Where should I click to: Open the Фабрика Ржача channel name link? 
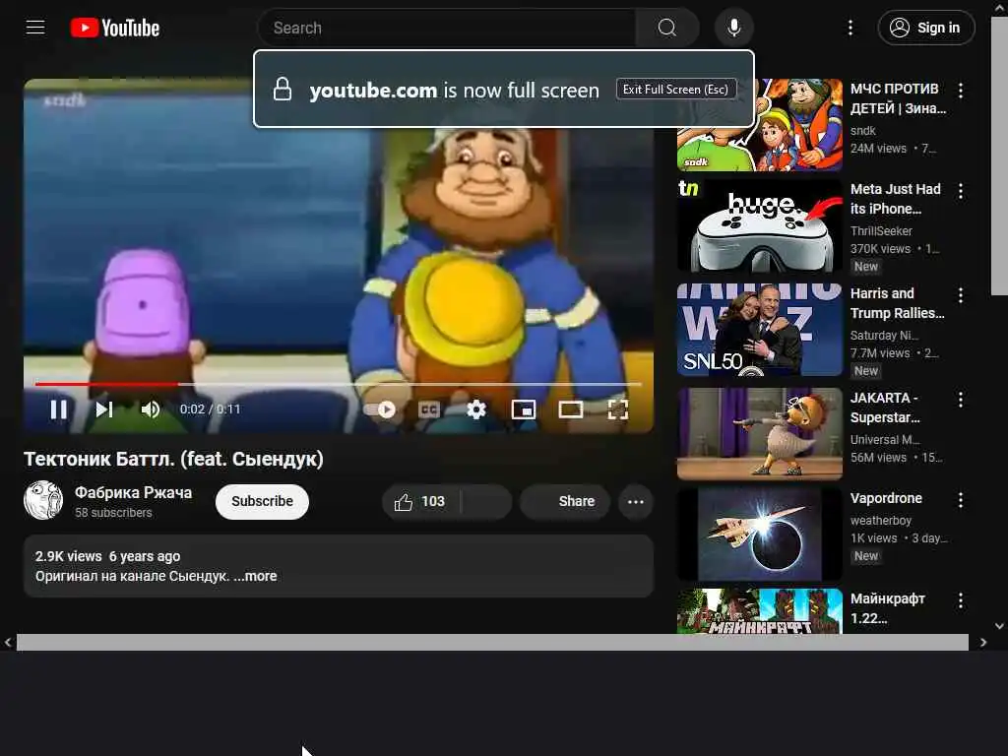click(x=133, y=492)
